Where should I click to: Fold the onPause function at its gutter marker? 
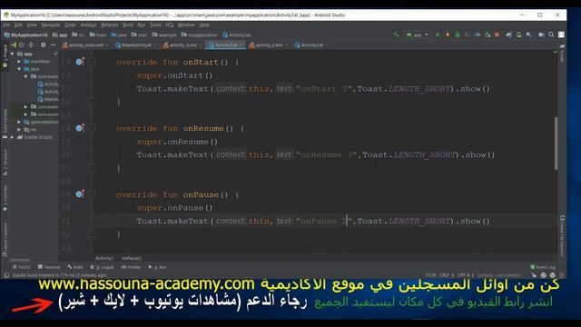click(93, 194)
